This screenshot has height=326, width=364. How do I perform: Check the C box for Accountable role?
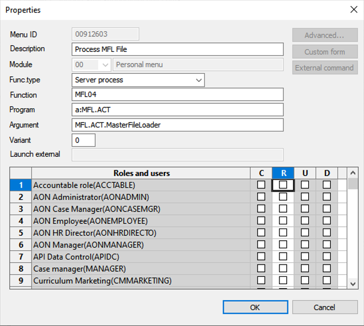[x=261, y=185]
